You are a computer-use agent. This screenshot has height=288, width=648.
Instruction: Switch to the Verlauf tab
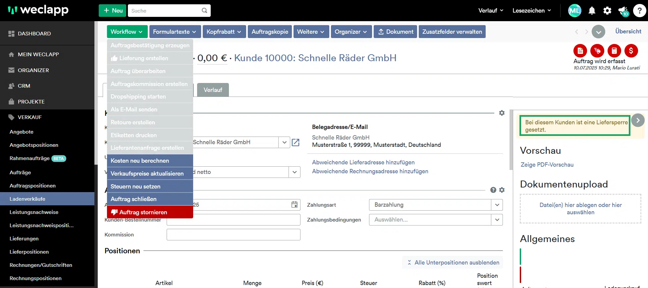point(213,90)
